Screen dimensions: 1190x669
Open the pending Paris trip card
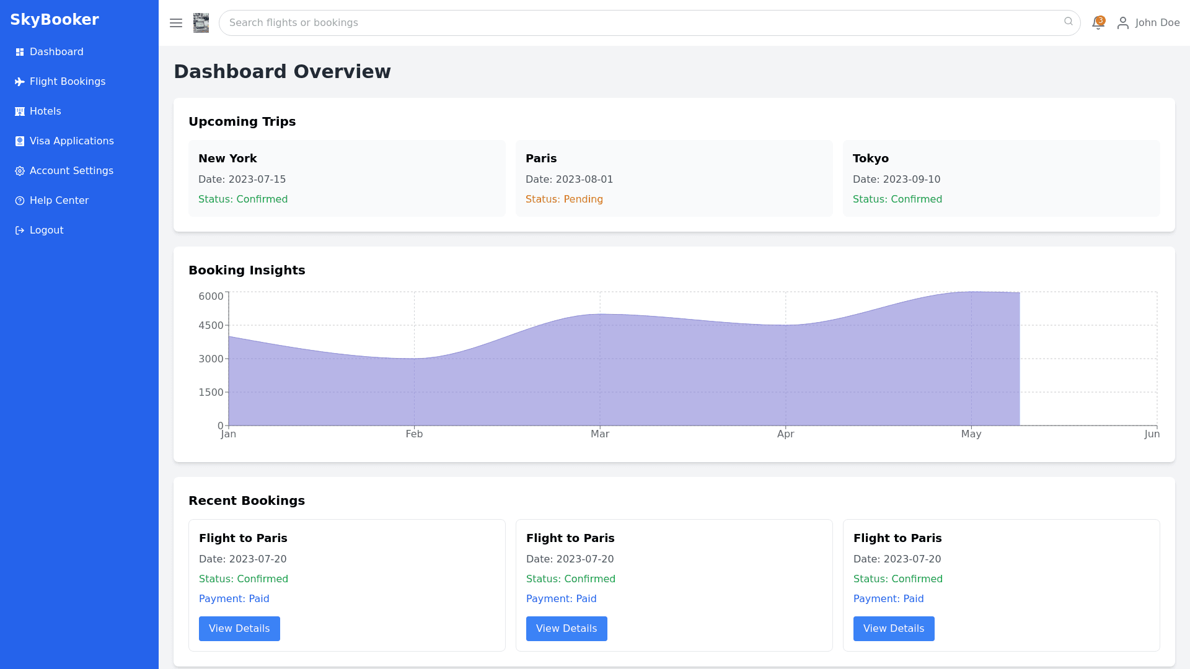coord(674,178)
